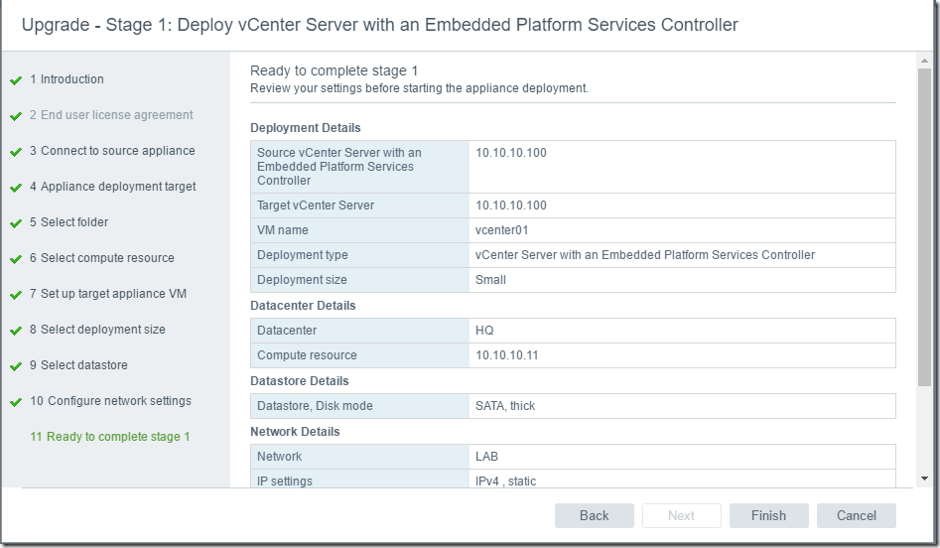Click the Back button

pos(595,515)
